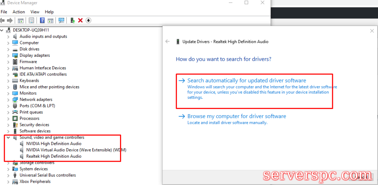Select Realtek High Definition Audio device
Image resolution: width=378 pixels, height=185 pixels.
[x=54, y=156]
